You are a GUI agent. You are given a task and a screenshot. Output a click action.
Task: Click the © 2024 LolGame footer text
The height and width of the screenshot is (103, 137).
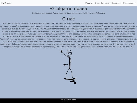pyautogui.click(x=68, y=100)
